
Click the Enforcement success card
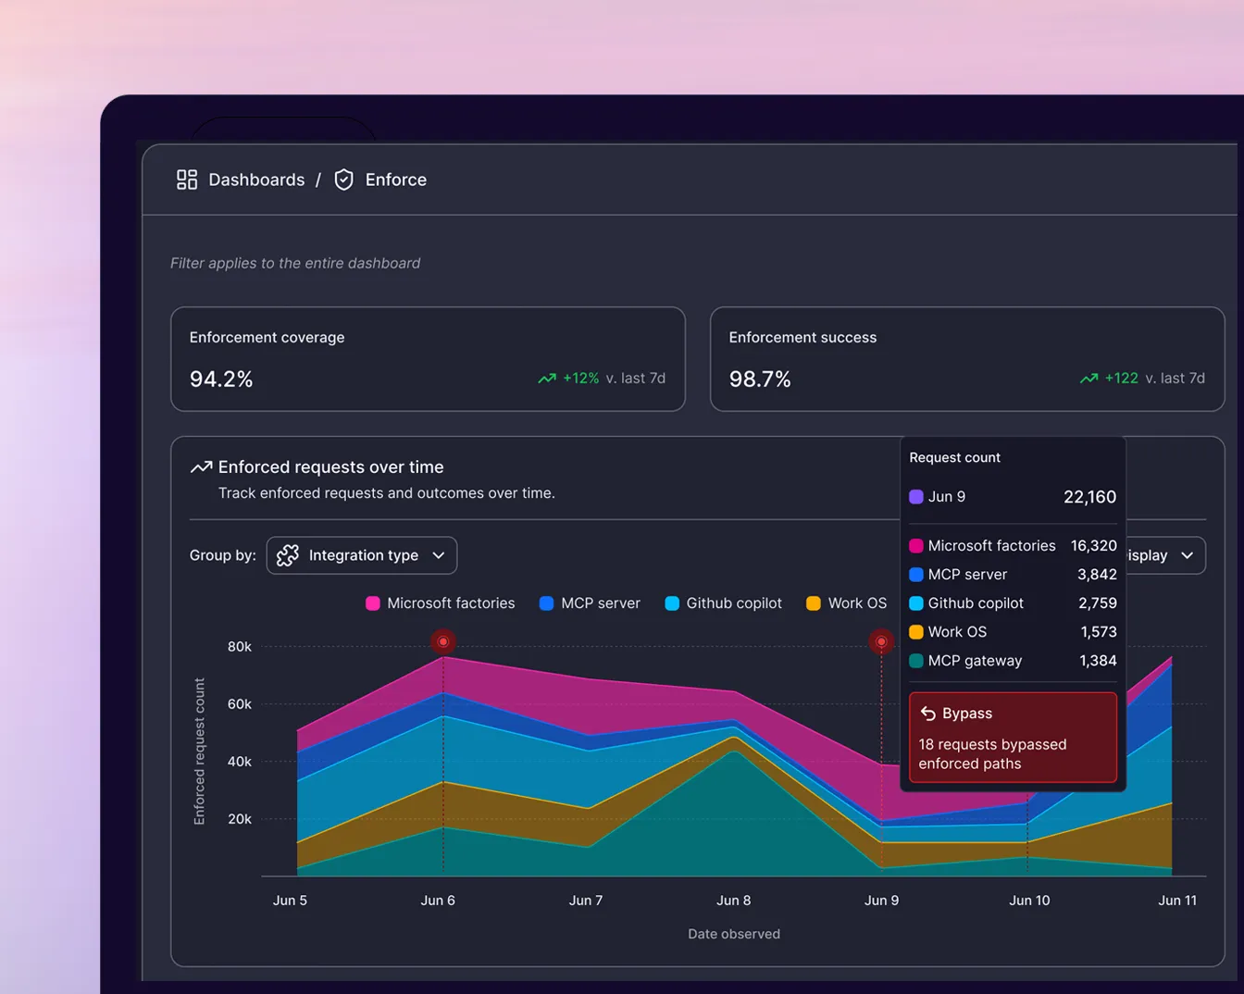coord(967,359)
